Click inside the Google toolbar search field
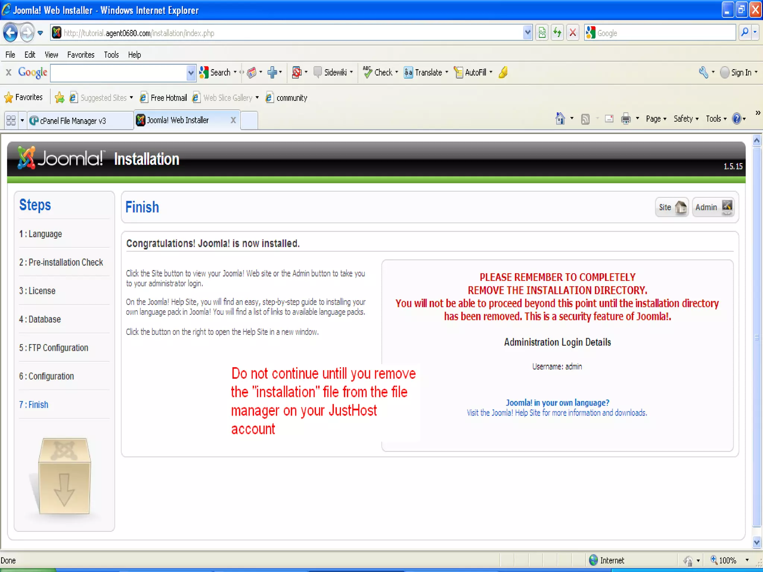Image resolution: width=763 pixels, height=572 pixels. pyautogui.click(x=118, y=73)
